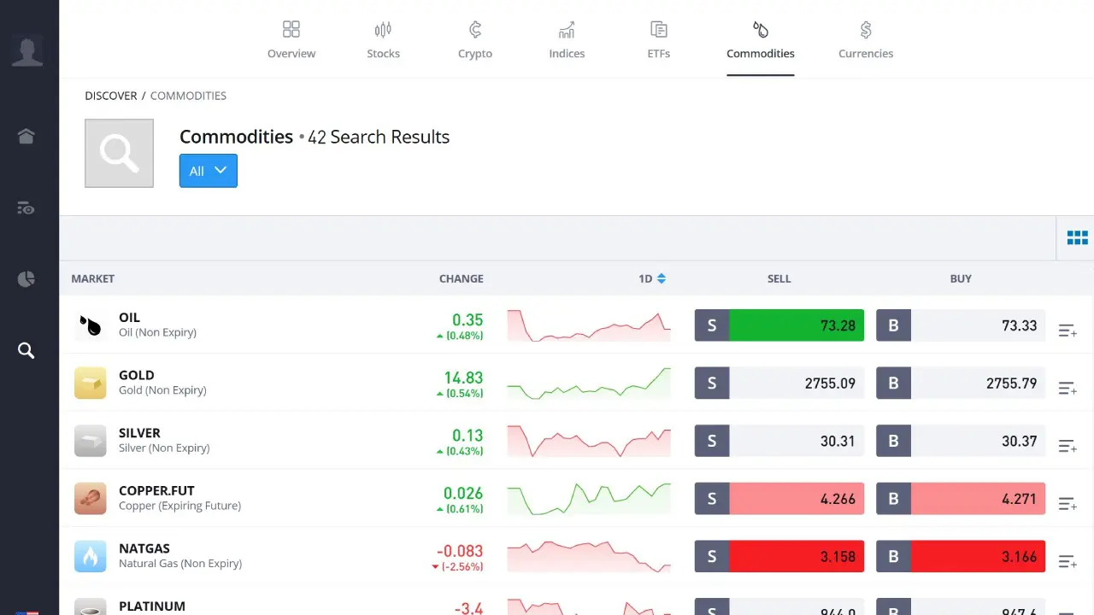
Task: Switch to grid view layout
Action: click(1077, 237)
